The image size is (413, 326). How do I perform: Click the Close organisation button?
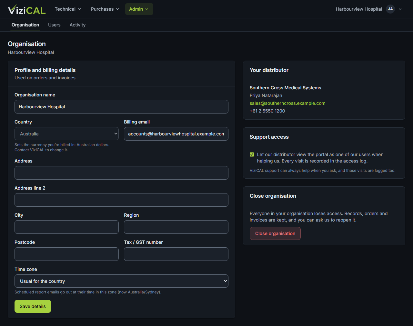tap(275, 233)
